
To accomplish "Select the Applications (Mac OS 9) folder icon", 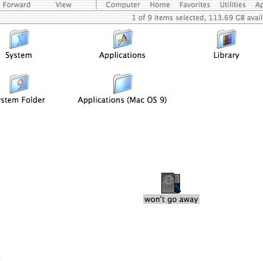I will pos(123,84).
